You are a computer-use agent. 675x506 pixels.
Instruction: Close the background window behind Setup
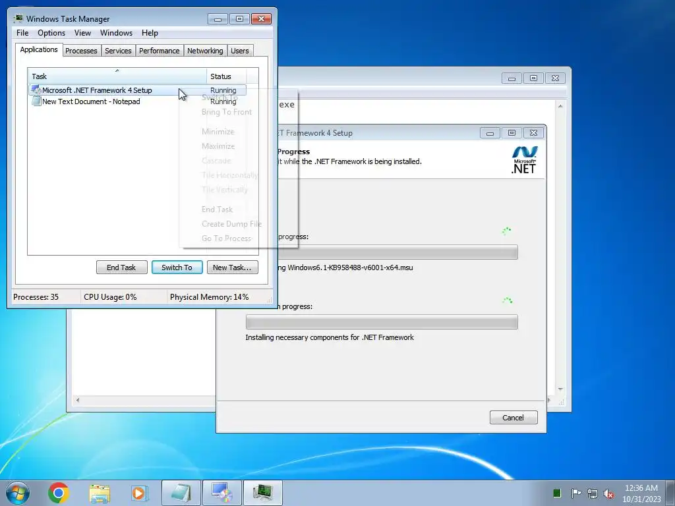[x=555, y=78]
